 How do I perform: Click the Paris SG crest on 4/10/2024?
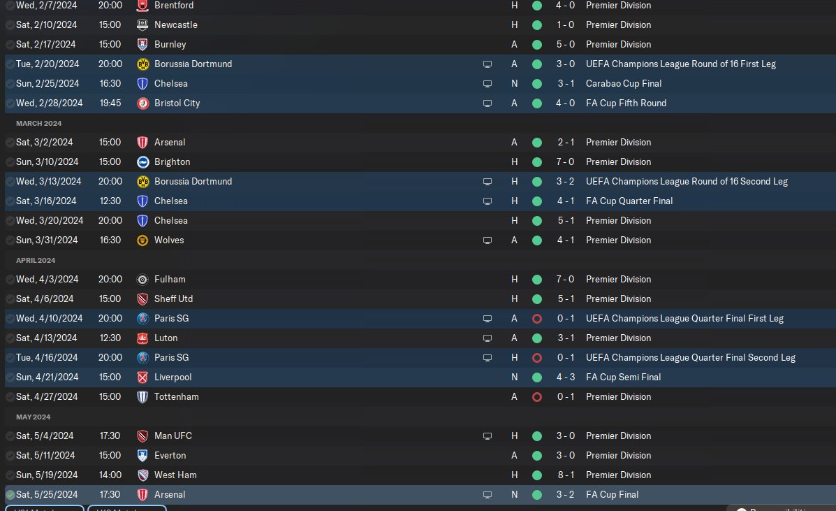click(142, 318)
